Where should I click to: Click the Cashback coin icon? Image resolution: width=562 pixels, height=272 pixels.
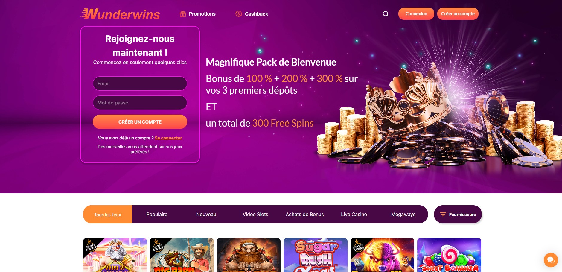point(238,14)
